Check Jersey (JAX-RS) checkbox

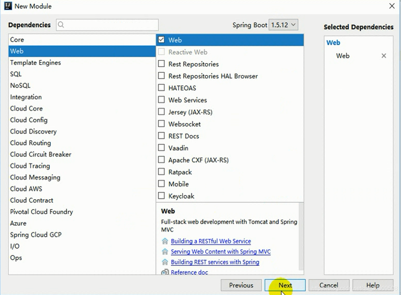[x=161, y=112]
